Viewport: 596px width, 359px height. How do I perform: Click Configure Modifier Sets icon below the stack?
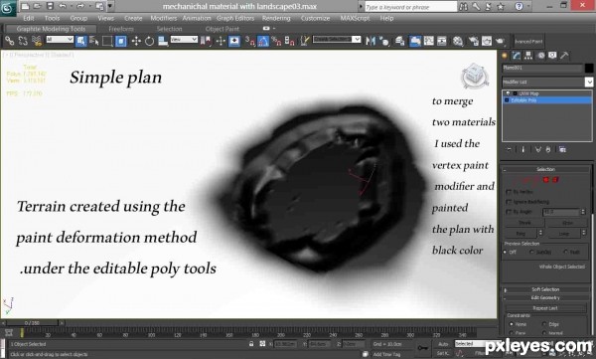(562, 149)
